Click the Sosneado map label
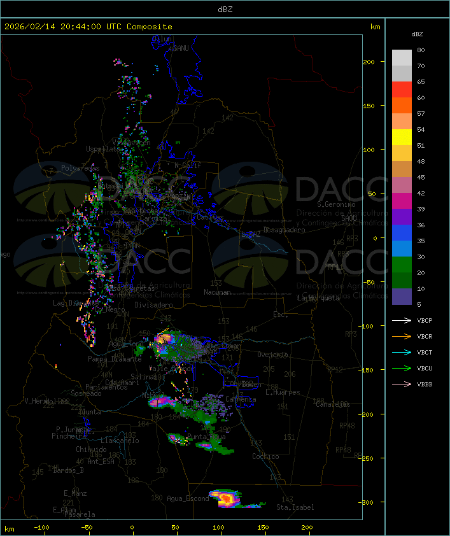The image size is (450, 536). pos(86,393)
